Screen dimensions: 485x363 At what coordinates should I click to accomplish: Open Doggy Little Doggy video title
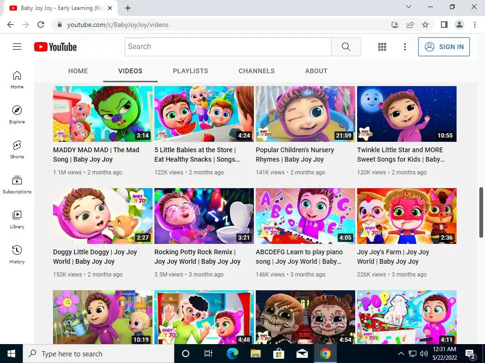(95, 257)
